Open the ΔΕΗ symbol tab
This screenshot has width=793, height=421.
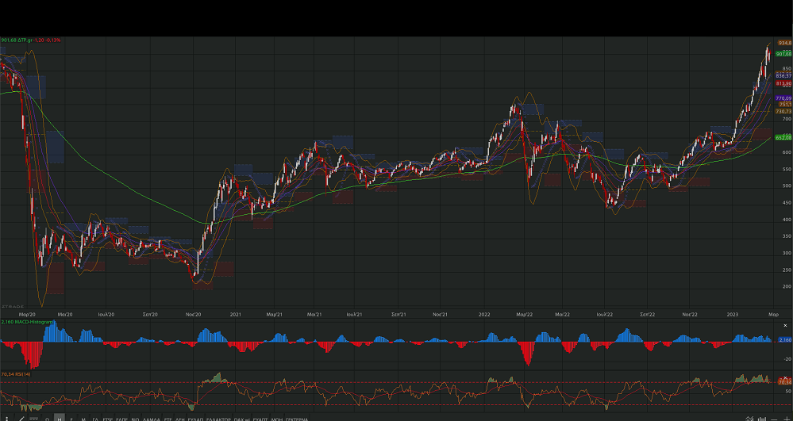click(x=180, y=419)
